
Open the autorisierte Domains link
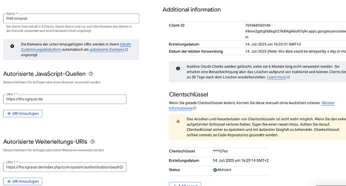point(107,49)
